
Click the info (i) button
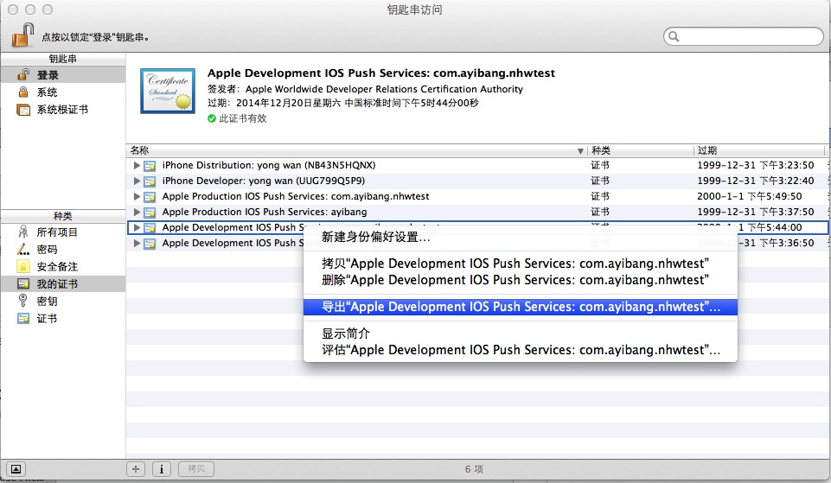(x=162, y=468)
